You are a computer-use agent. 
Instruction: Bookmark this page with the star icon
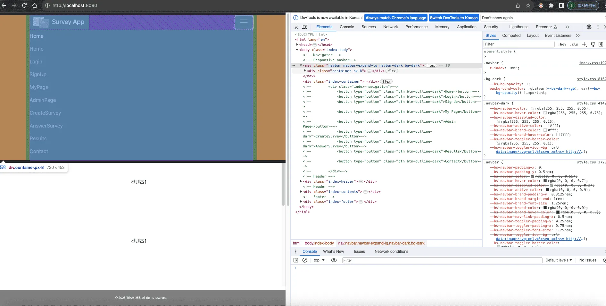tap(528, 5)
